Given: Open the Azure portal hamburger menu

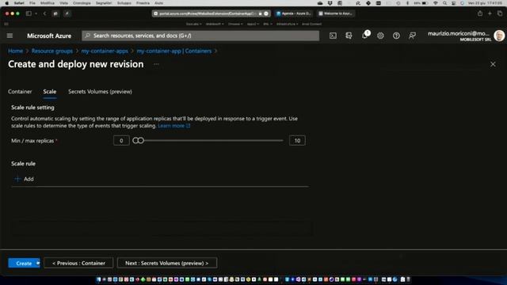Looking at the screenshot, I should [x=10, y=36].
